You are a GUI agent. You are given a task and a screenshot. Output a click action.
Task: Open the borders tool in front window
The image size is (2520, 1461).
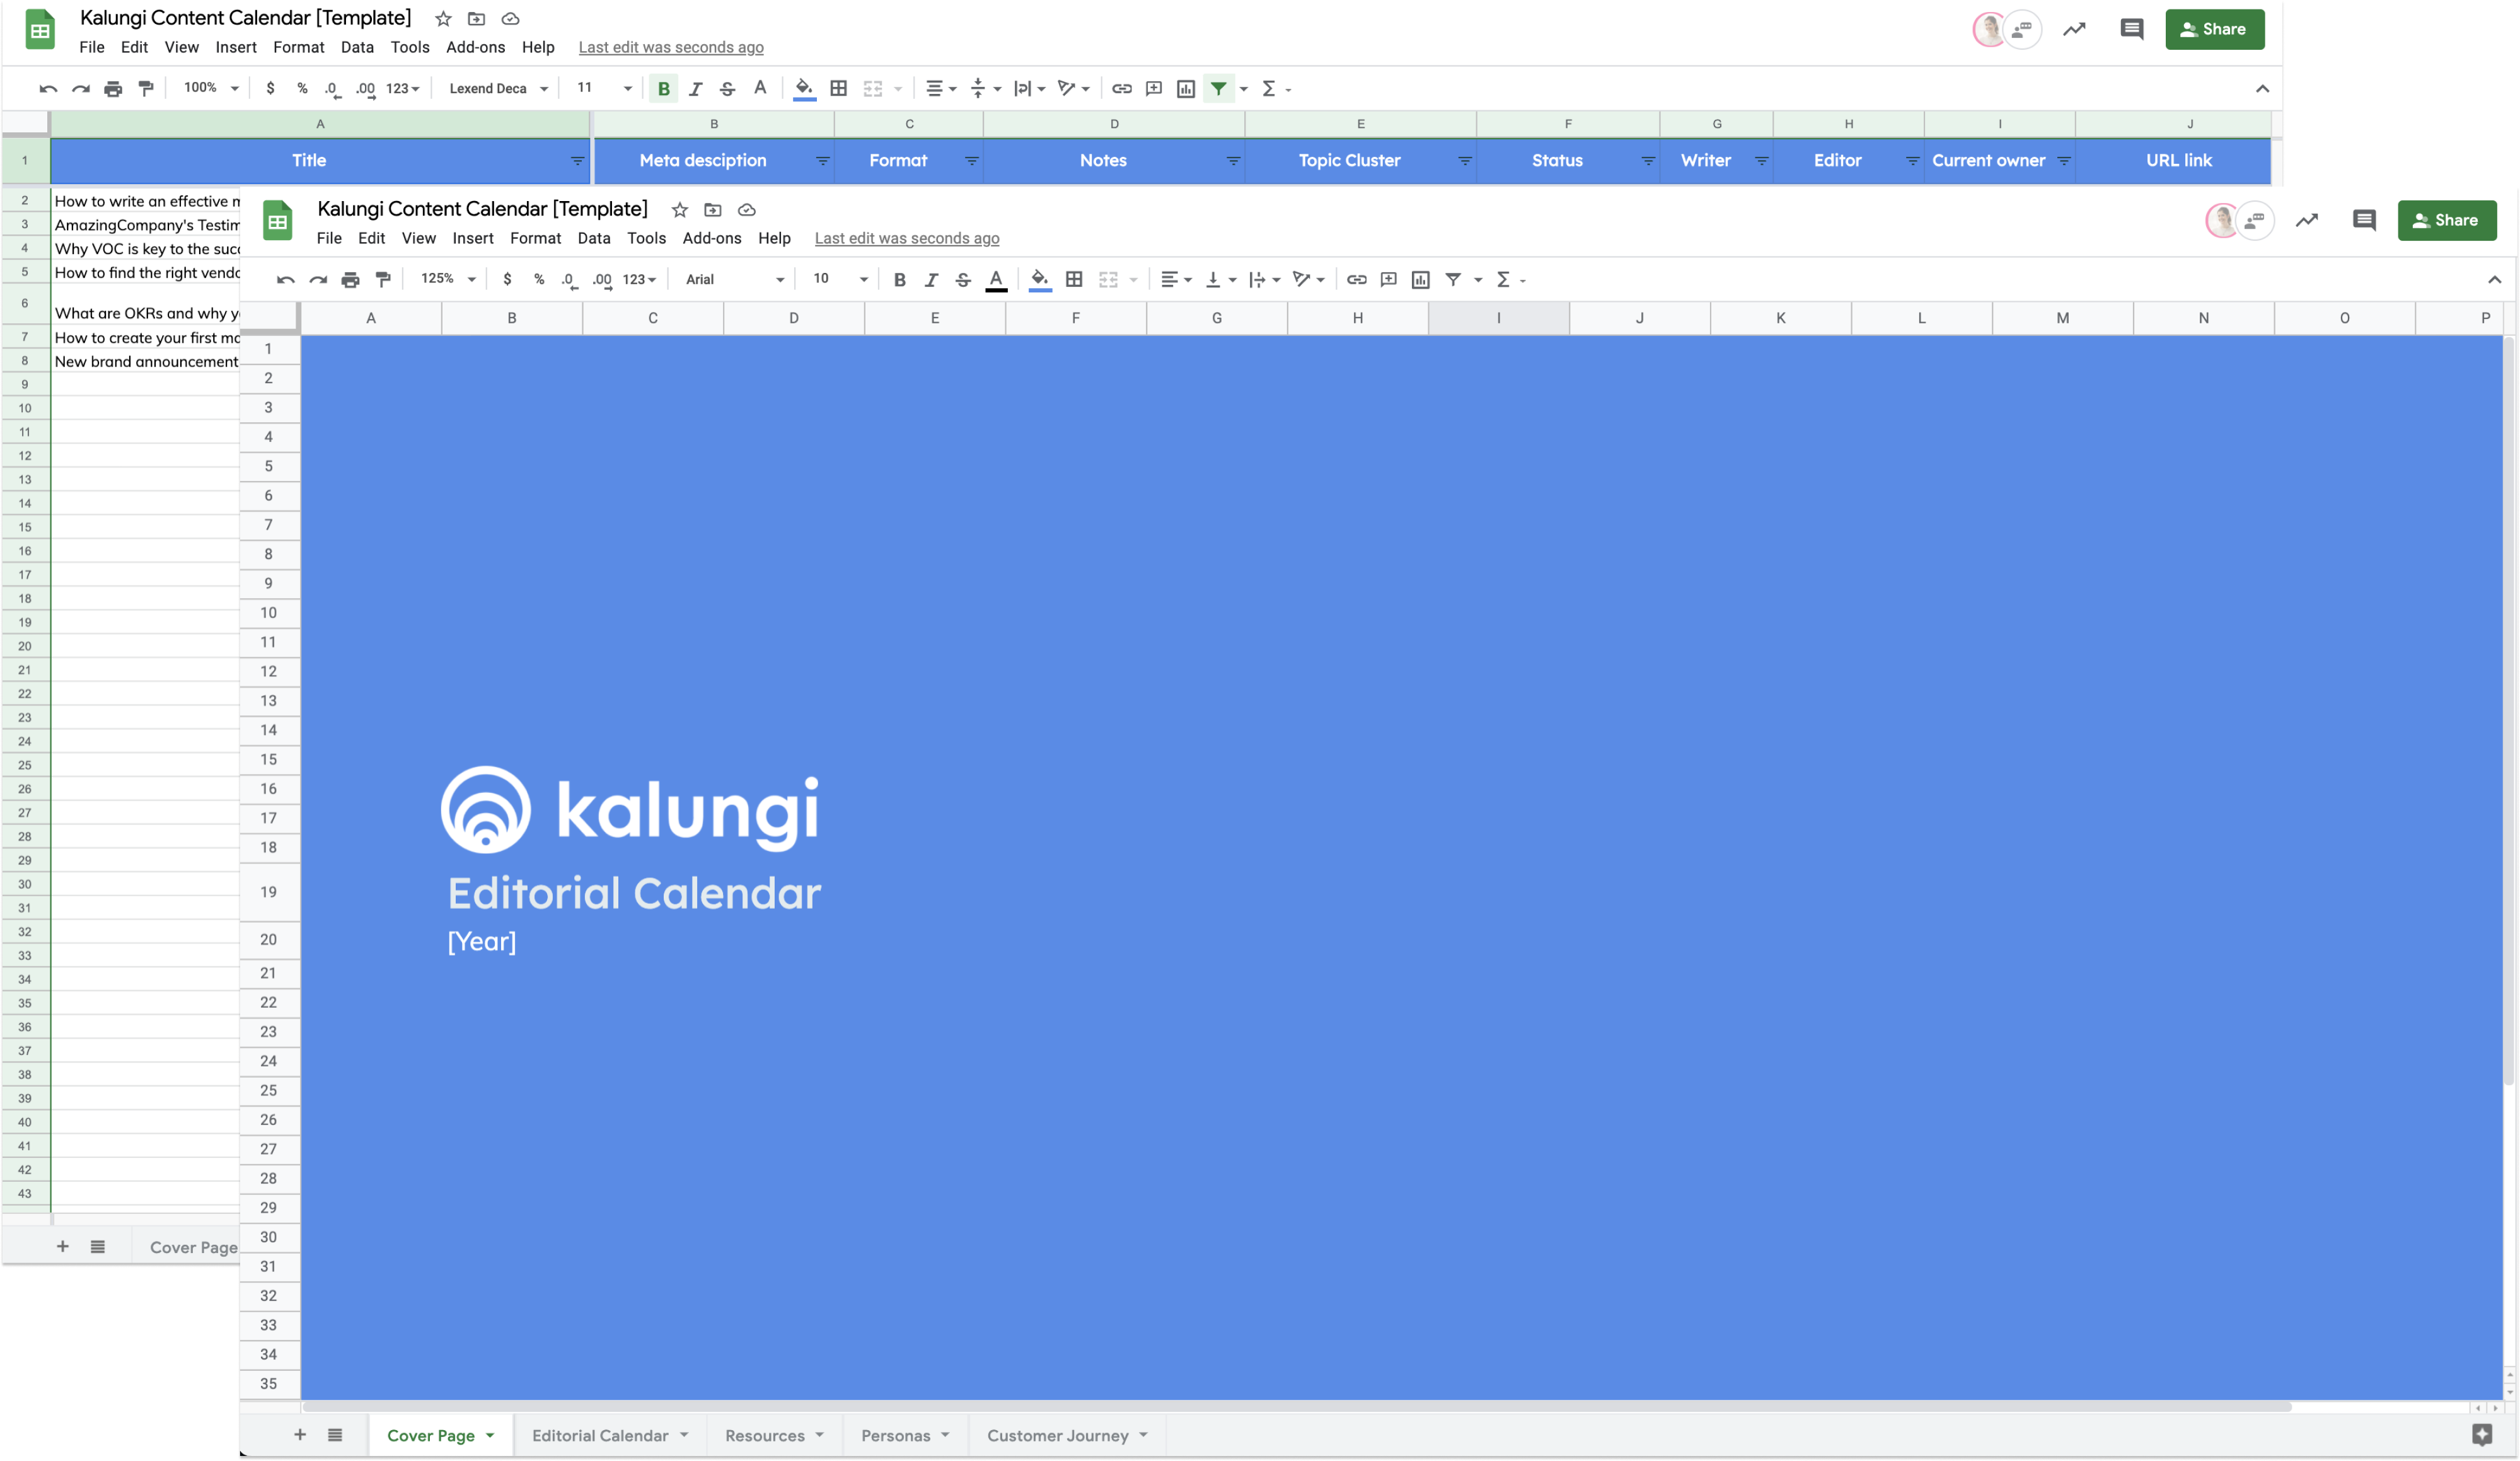[x=1074, y=280]
